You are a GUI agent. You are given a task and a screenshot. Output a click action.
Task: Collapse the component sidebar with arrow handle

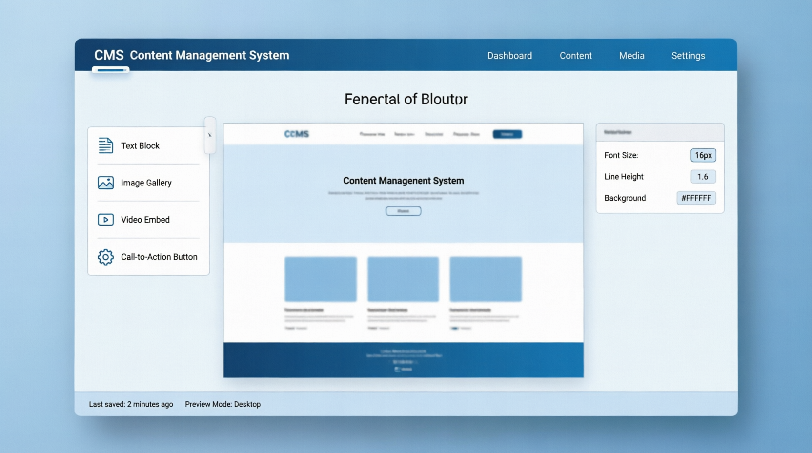(210, 135)
